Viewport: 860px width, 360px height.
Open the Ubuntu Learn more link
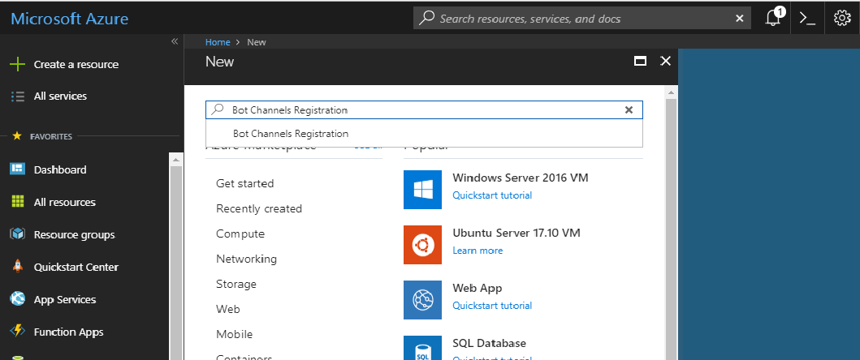point(478,251)
